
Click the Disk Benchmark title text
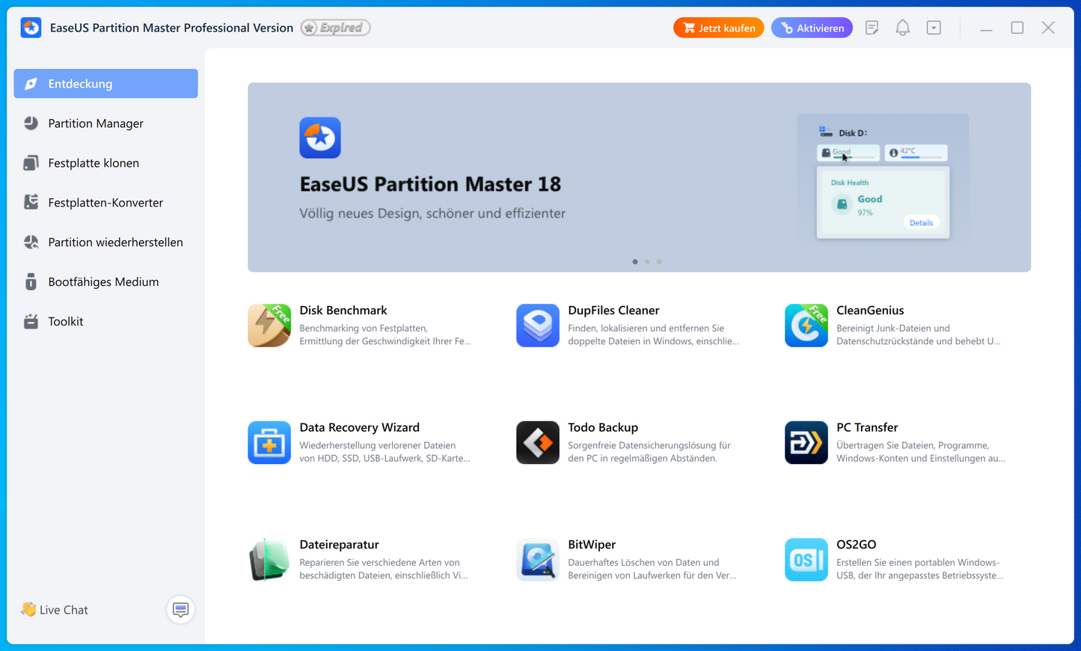point(343,311)
